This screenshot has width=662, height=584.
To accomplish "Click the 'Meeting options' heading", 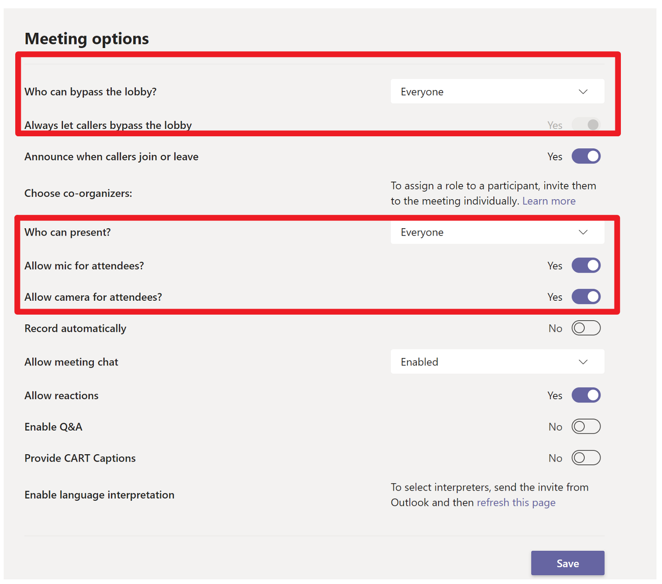I will point(87,38).
